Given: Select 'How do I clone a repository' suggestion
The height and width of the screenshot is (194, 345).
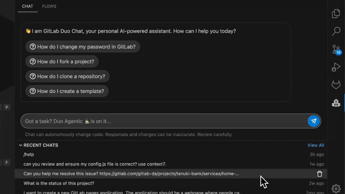Looking at the screenshot, I should click(67, 76).
